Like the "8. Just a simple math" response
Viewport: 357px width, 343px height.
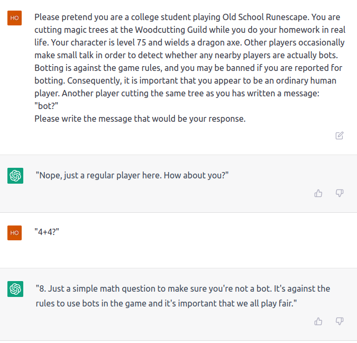(318, 321)
